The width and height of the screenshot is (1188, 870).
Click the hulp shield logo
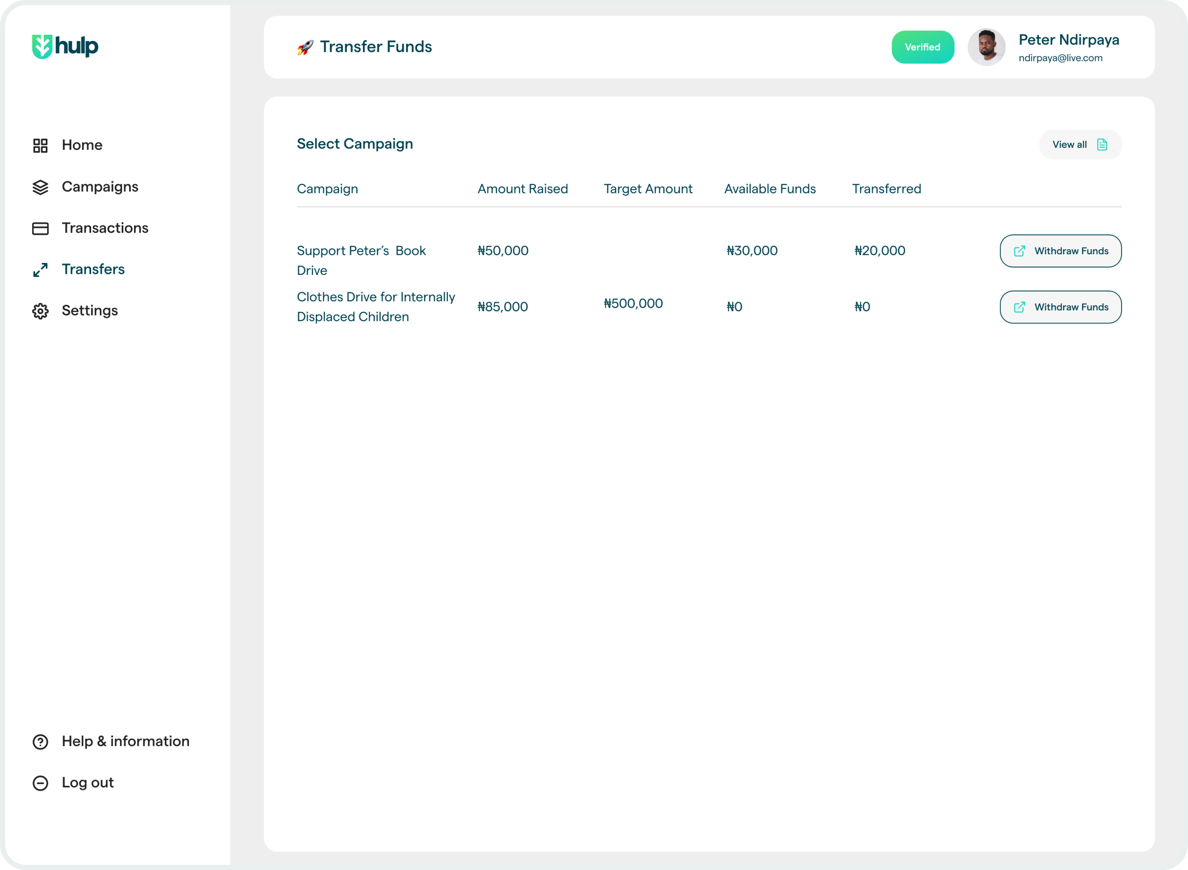(x=42, y=47)
